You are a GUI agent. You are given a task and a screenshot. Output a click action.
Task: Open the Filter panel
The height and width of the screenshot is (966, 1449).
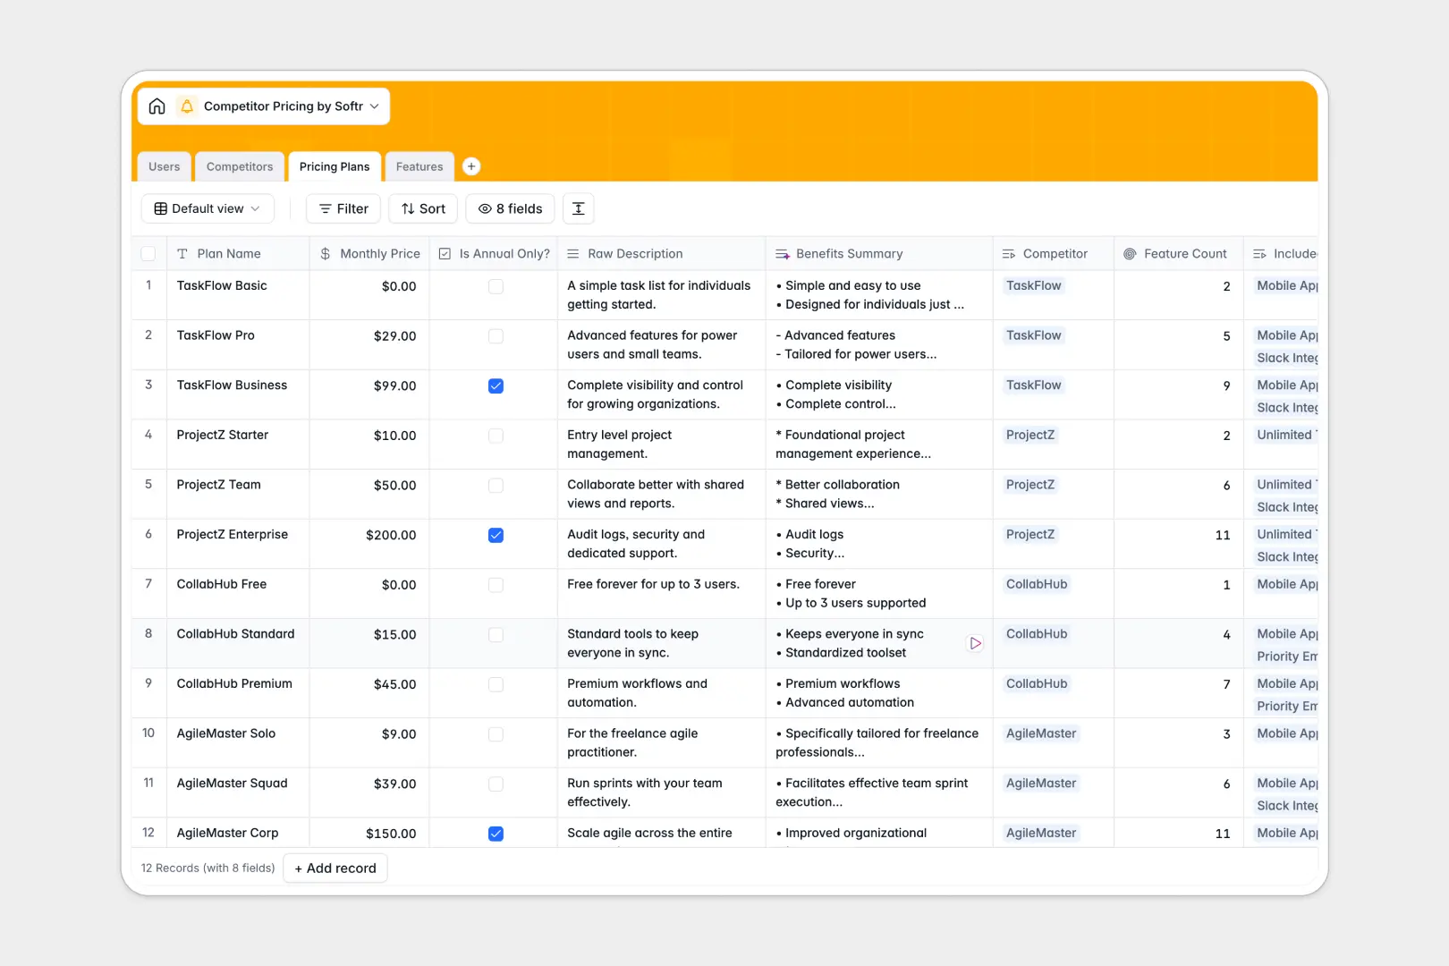click(x=343, y=208)
